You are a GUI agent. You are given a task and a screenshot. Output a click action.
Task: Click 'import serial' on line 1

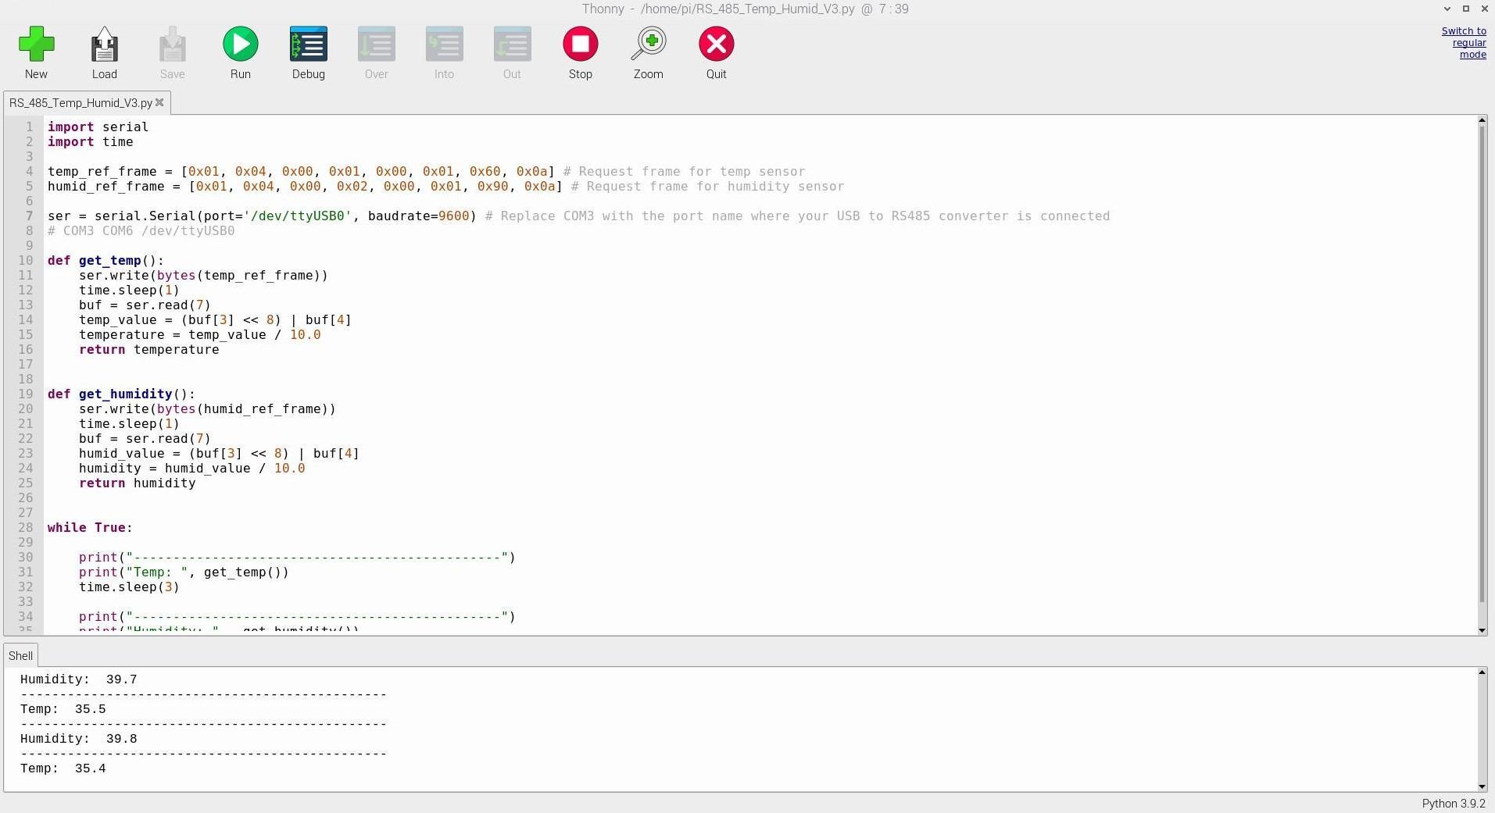pyautogui.click(x=98, y=127)
